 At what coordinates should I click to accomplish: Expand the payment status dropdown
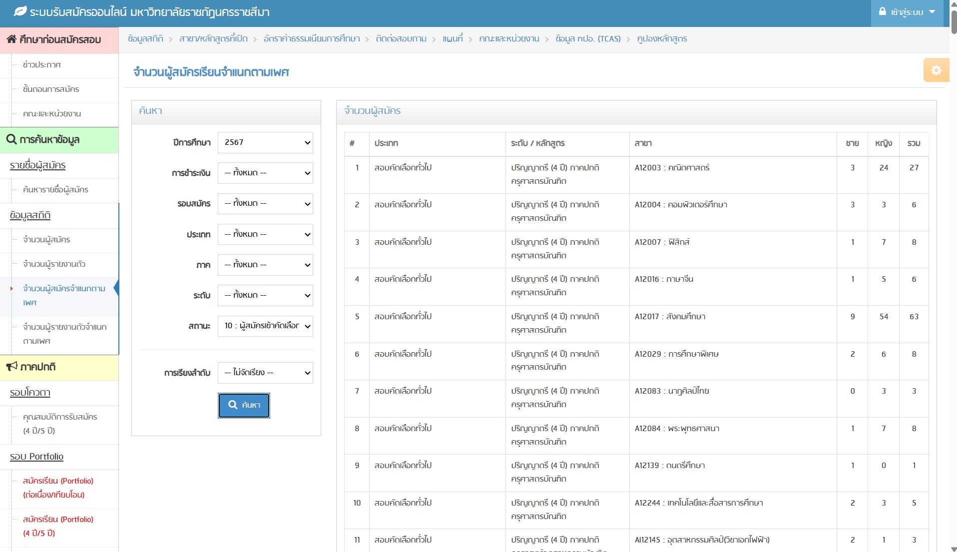coord(265,173)
